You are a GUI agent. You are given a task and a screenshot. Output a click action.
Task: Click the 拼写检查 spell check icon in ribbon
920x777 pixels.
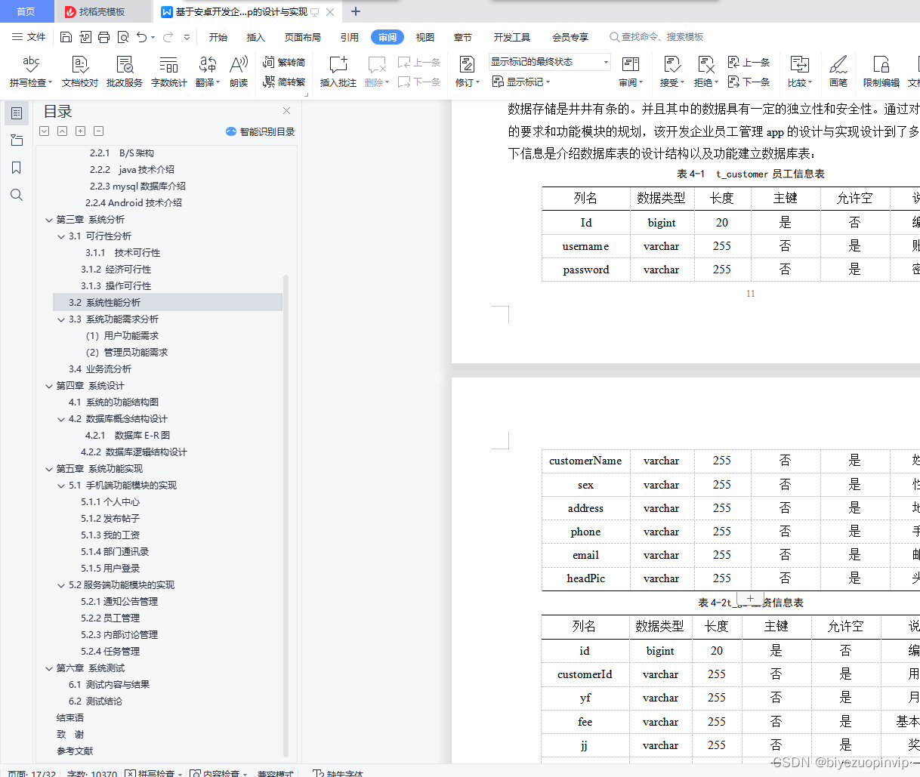(31, 64)
